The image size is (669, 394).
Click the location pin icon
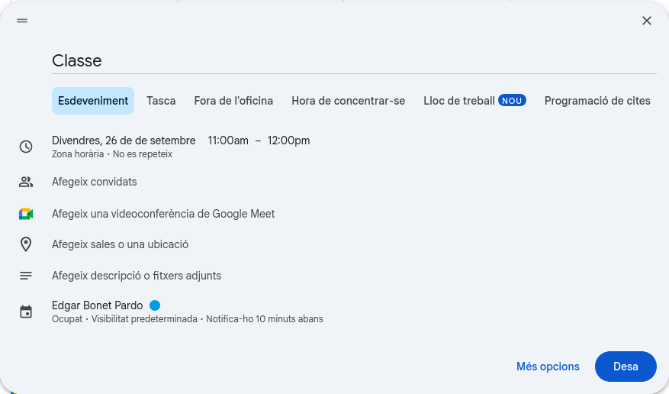tap(26, 244)
